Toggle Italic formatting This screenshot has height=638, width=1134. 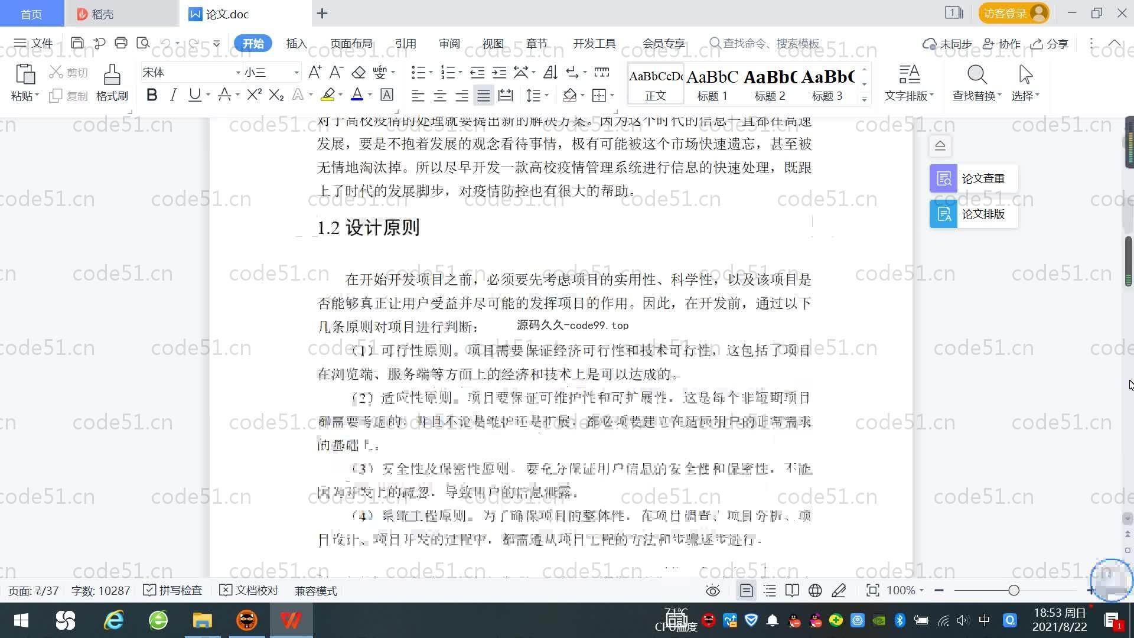[173, 95]
